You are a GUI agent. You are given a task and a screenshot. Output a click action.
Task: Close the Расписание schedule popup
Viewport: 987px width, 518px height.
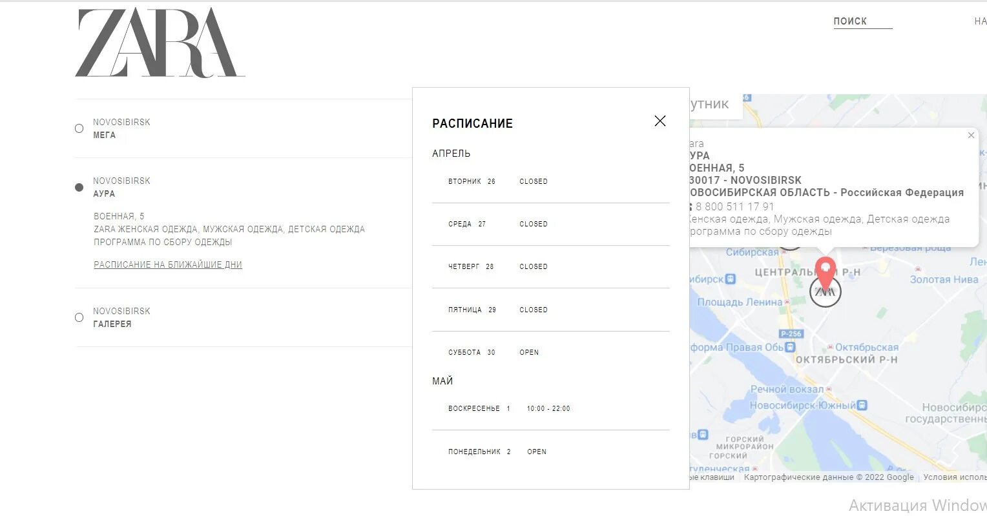click(660, 121)
